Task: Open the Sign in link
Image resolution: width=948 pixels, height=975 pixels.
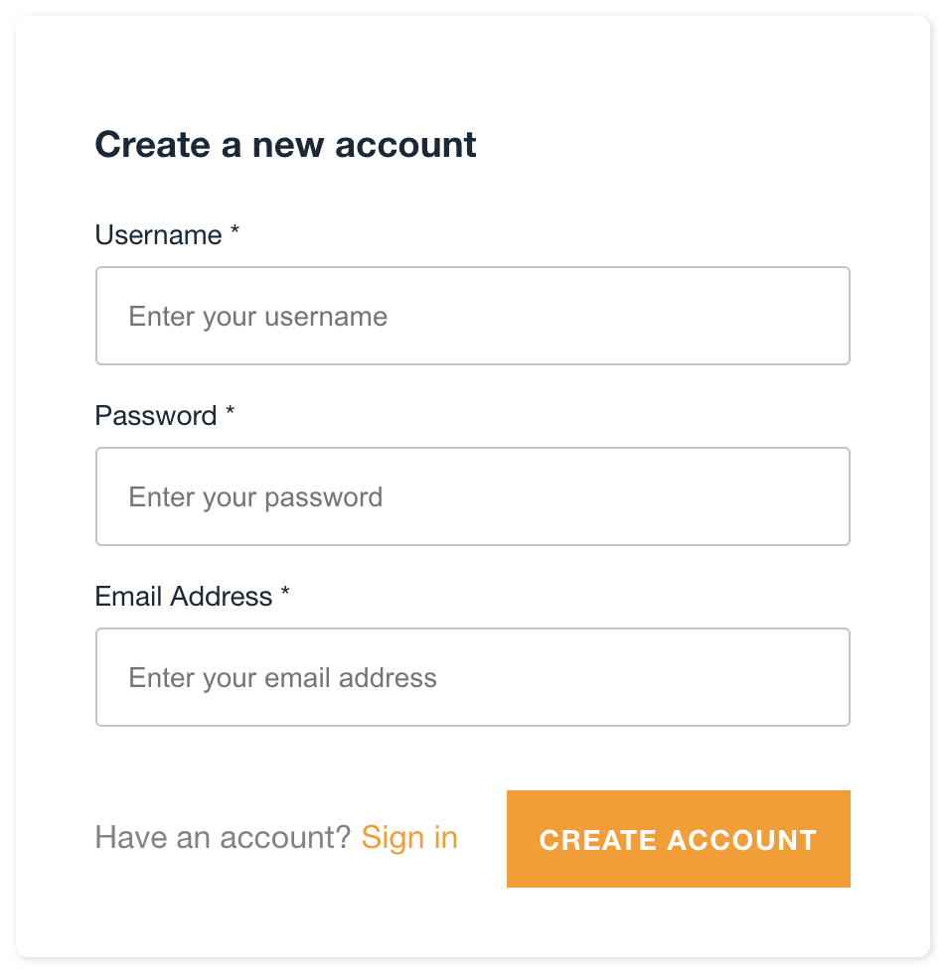Action: click(409, 838)
